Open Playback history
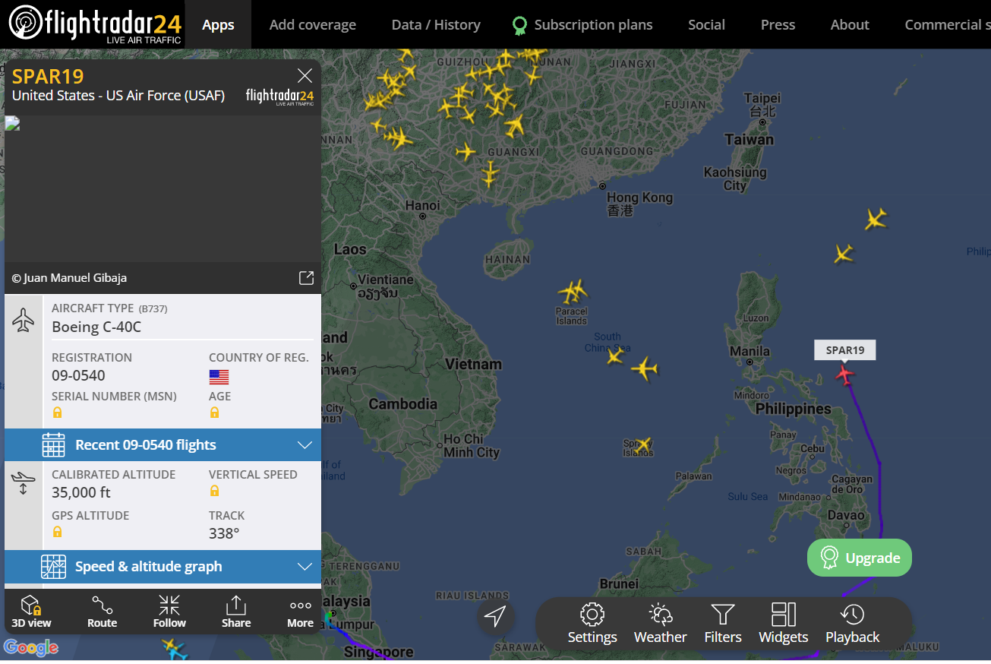This screenshot has width=991, height=664. 852,624
